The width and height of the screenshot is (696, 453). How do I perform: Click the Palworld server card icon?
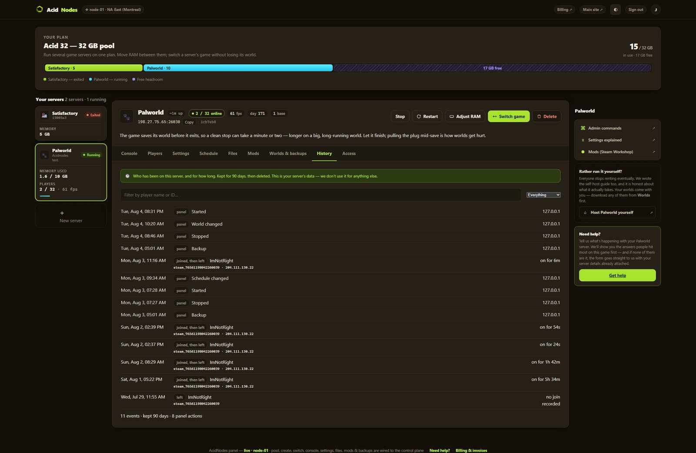[x=44, y=155]
